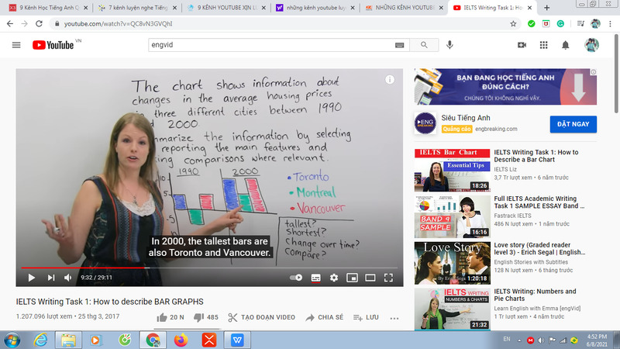Viewport: 620px width, 349px height.
Task: Play the video
Action: pos(32,278)
